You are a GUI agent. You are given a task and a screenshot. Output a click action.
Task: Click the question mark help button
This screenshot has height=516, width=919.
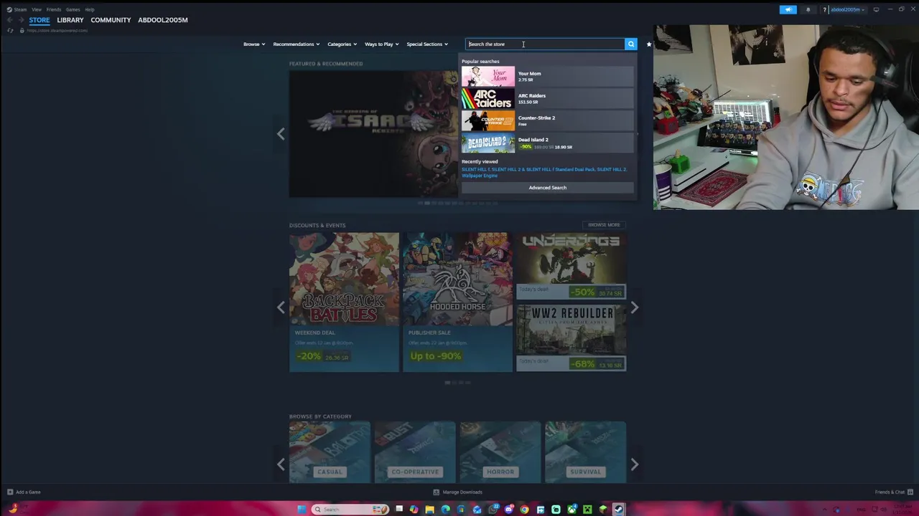(825, 10)
